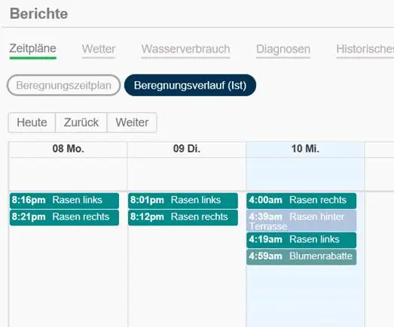This screenshot has width=394, height=327.
Task: Go back with the Zurück button
Action: click(x=81, y=123)
